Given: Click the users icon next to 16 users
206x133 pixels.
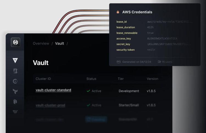Looking at the screenshot, I should [x=159, y=62].
